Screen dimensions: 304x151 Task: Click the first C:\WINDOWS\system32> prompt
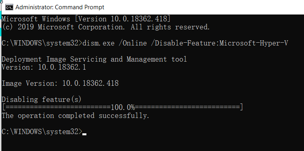coord(42,43)
